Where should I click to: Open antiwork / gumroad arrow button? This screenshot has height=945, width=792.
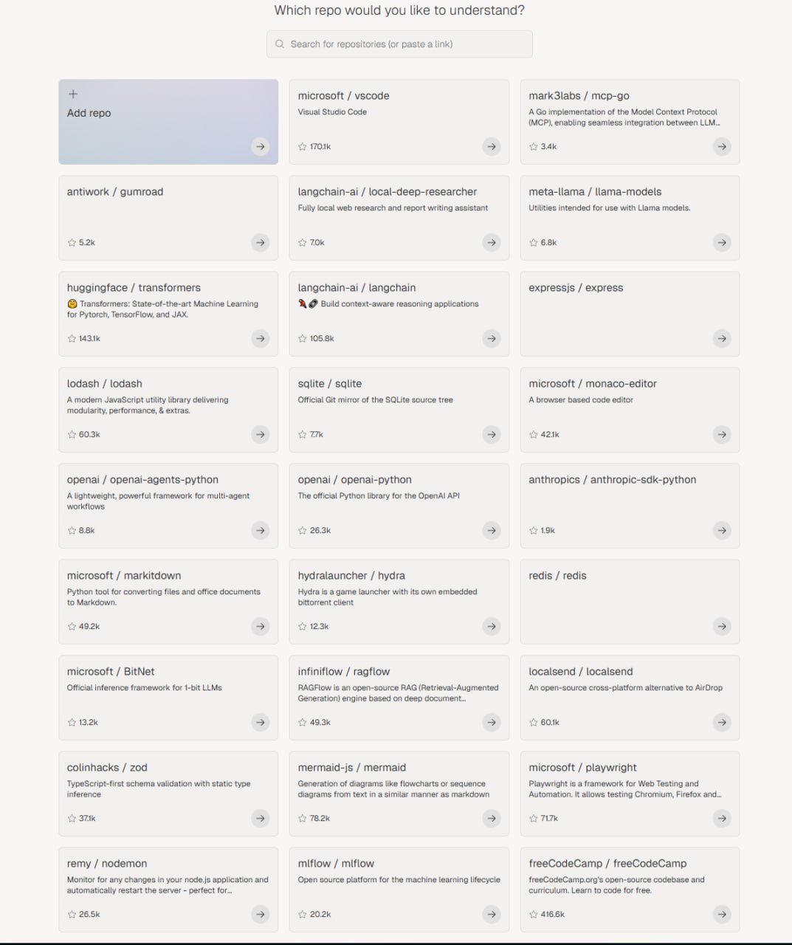tap(261, 243)
